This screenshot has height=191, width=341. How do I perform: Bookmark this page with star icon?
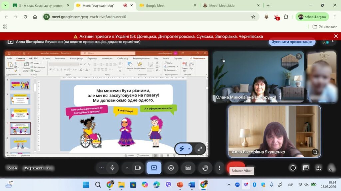pos(253,17)
